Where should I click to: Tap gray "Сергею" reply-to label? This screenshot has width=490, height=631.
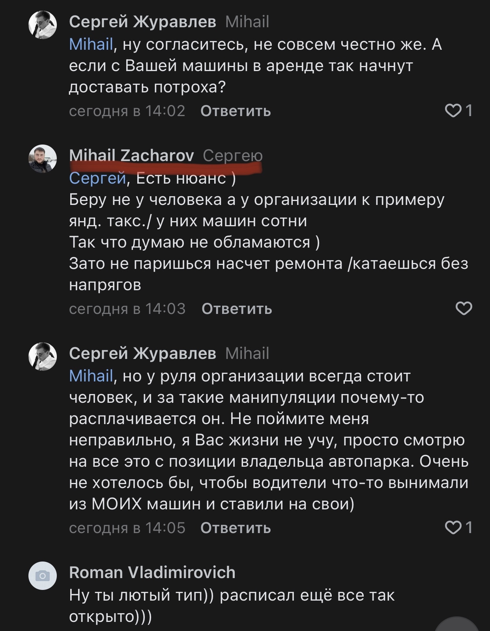(x=233, y=156)
